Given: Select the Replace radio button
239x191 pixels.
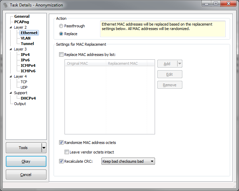Looking at the screenshot, I should pyautogui.click(x=61, y=34).
